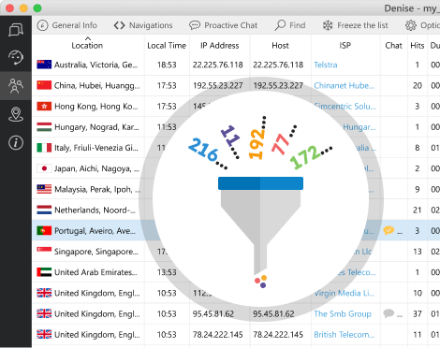
Task: Open the info sidebar icon
Action: pos(16,143)
